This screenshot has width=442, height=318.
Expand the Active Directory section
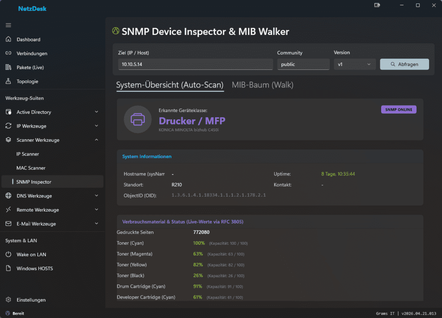(96, 112)
